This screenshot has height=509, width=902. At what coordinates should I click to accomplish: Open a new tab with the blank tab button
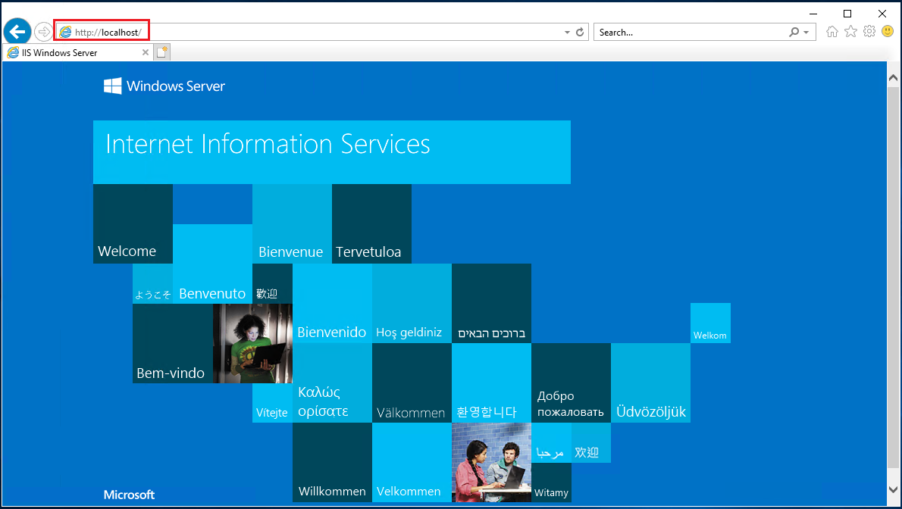click(161, 52)
